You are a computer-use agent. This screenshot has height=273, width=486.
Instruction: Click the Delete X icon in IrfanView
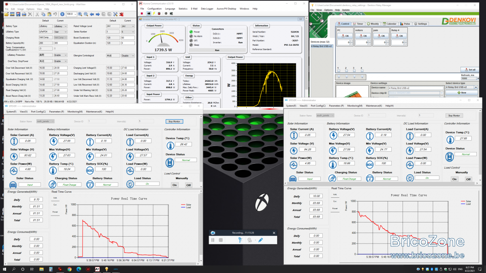pos(30,14)
